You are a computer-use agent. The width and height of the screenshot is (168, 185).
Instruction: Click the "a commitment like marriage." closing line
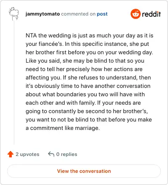pos(63,128)
